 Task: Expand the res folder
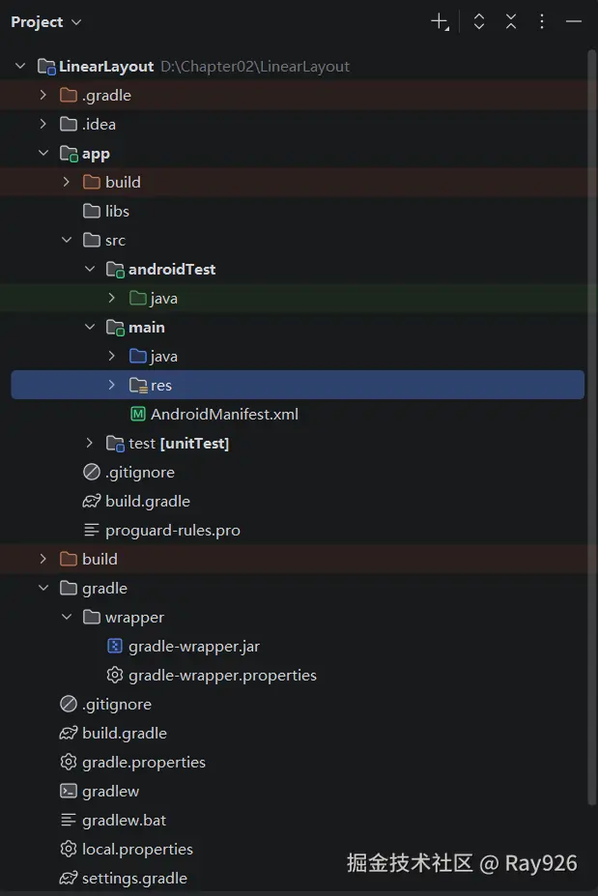pos(112,386)
